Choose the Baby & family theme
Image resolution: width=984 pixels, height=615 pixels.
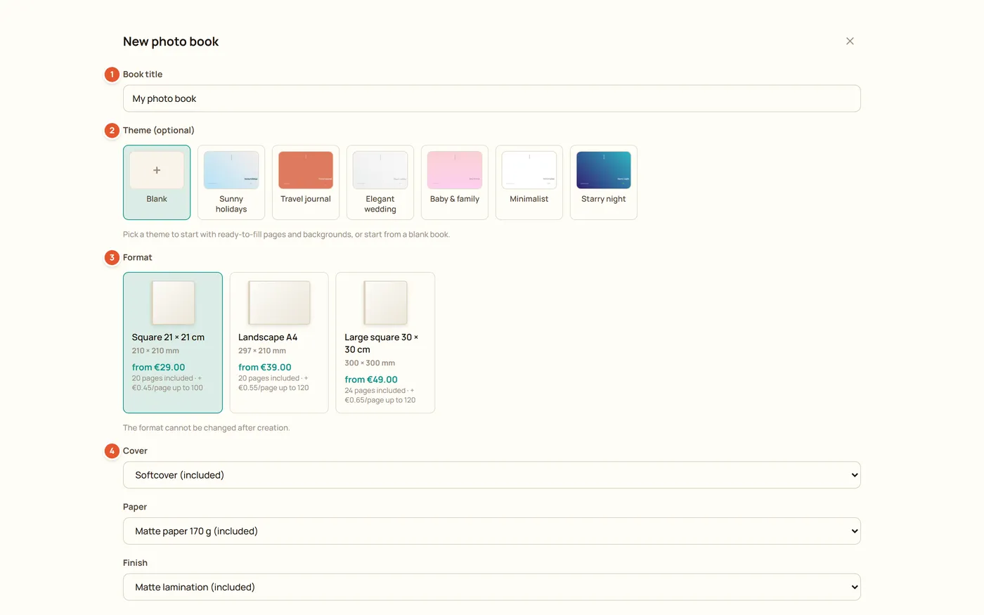455,183
